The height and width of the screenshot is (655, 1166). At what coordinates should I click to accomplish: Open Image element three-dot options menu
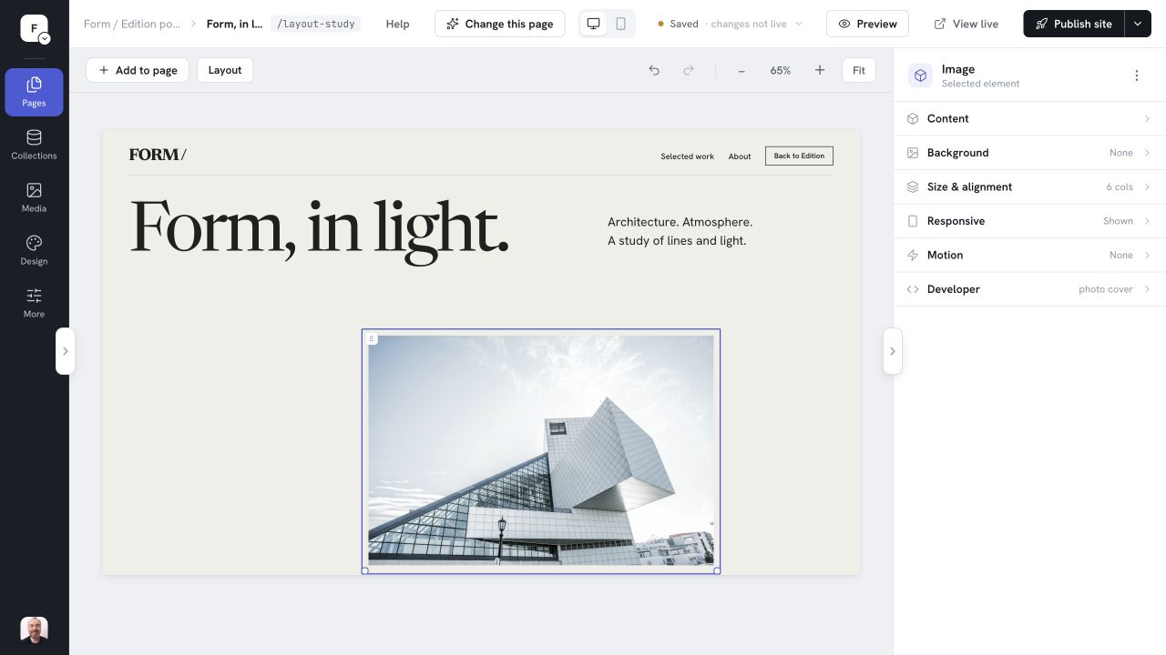coord(1136,76)
